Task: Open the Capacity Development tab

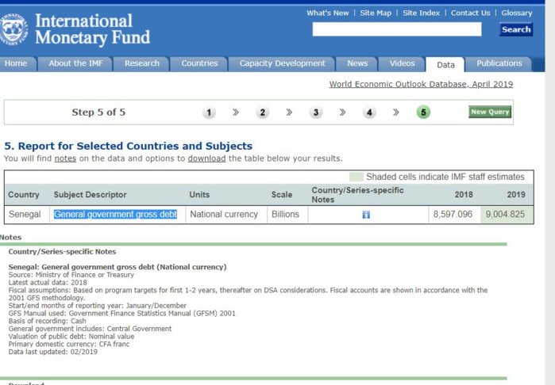Action: (x=282, y=63)
